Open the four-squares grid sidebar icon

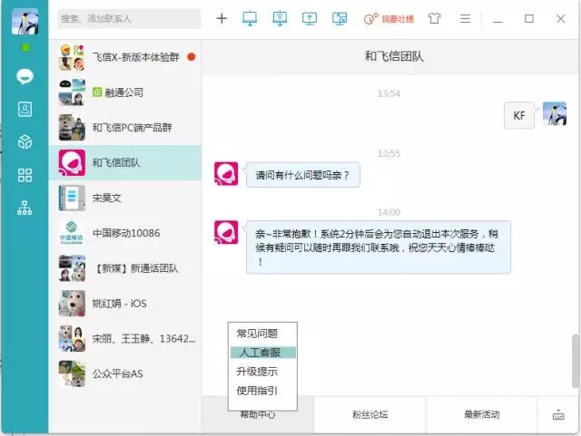click(25, 175)
